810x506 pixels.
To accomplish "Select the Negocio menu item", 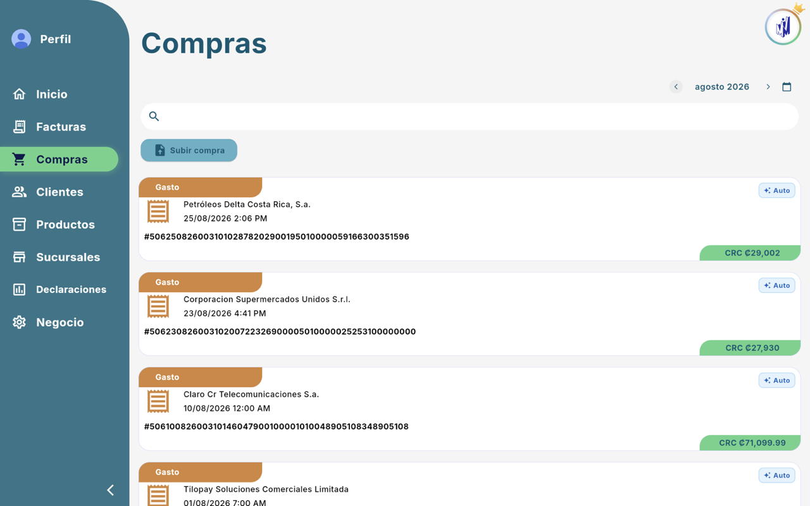I will (59, 322).
